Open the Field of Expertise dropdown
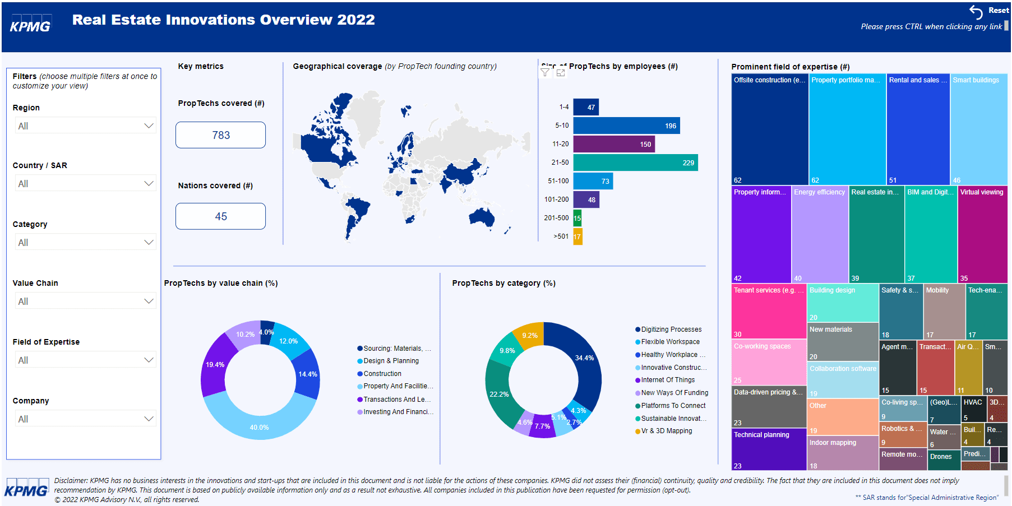This screenshot has height=506, width=1012. [86, 360]
